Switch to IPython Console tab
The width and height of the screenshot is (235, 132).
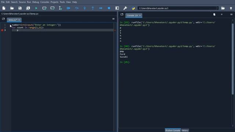coord(173,131)
